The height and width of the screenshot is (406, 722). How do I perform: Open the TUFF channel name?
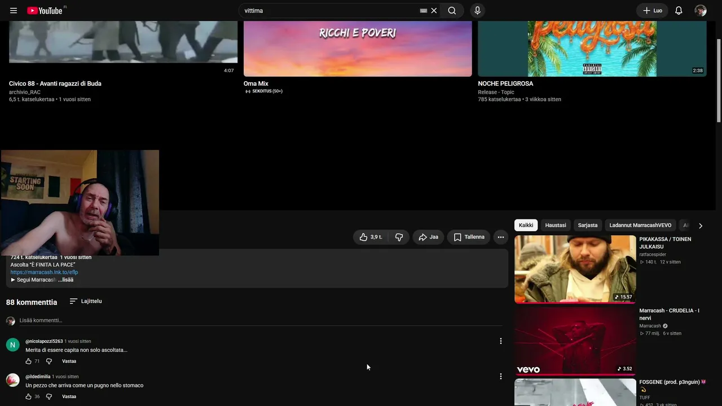(645, 398)
